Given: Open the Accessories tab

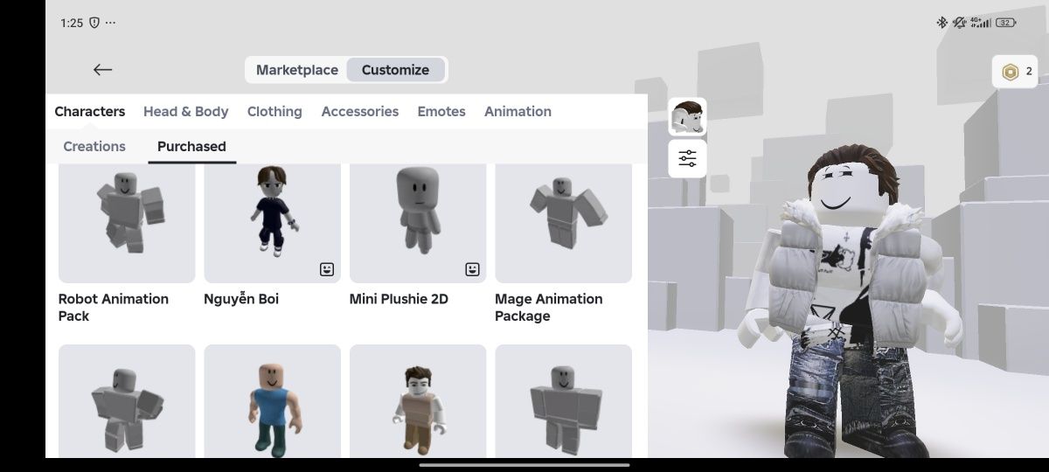Looking at the screenshot, I should (360, 111).
